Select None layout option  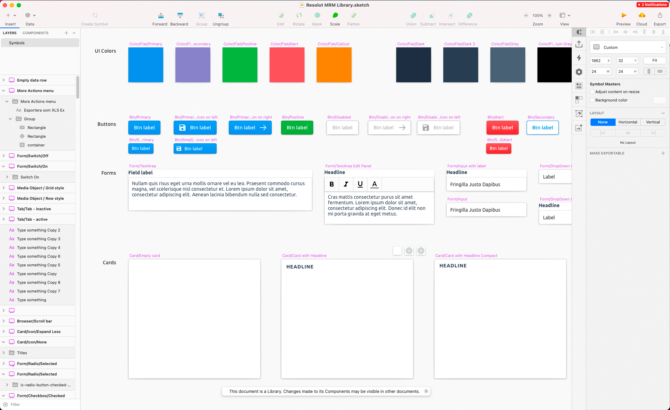coord(603,122)
